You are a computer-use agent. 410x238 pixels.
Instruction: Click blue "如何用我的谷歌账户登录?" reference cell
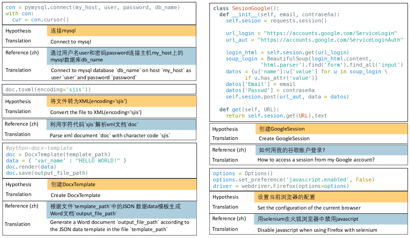click(331, 150)
